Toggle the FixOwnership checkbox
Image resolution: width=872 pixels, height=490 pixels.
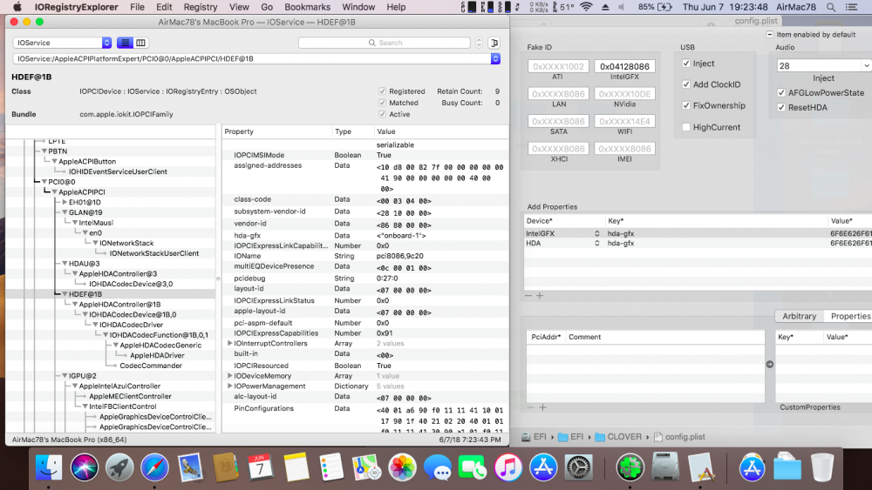[686, 105]
